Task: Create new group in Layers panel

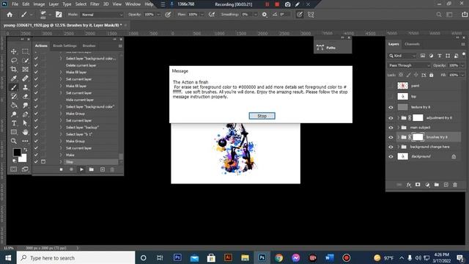Action: [x=437, y=185]
